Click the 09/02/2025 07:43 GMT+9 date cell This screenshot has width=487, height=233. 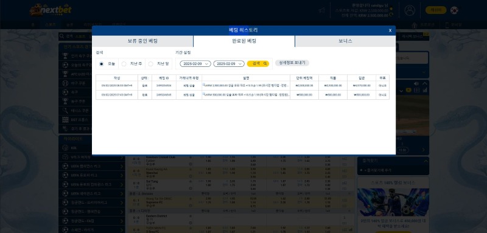point(117,95)
